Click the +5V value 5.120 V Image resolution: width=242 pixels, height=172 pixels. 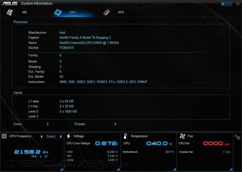pyautogui.click(x=113, y=156)
